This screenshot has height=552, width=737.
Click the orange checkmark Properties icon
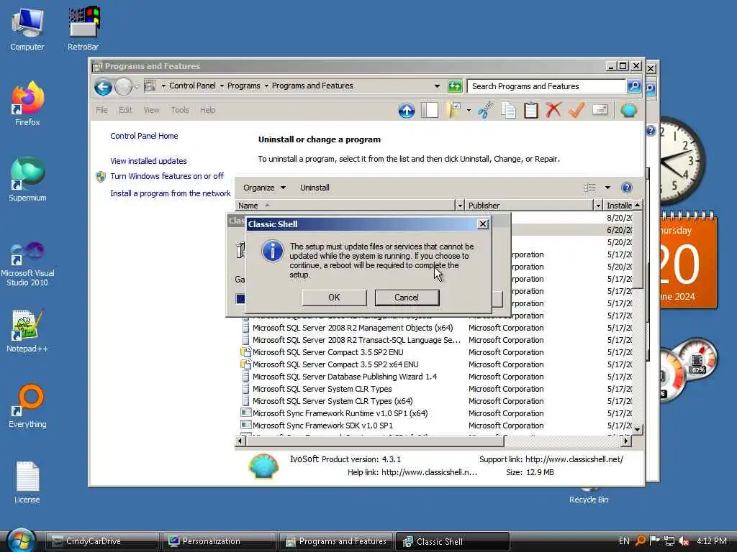click(x=577, y=110)
